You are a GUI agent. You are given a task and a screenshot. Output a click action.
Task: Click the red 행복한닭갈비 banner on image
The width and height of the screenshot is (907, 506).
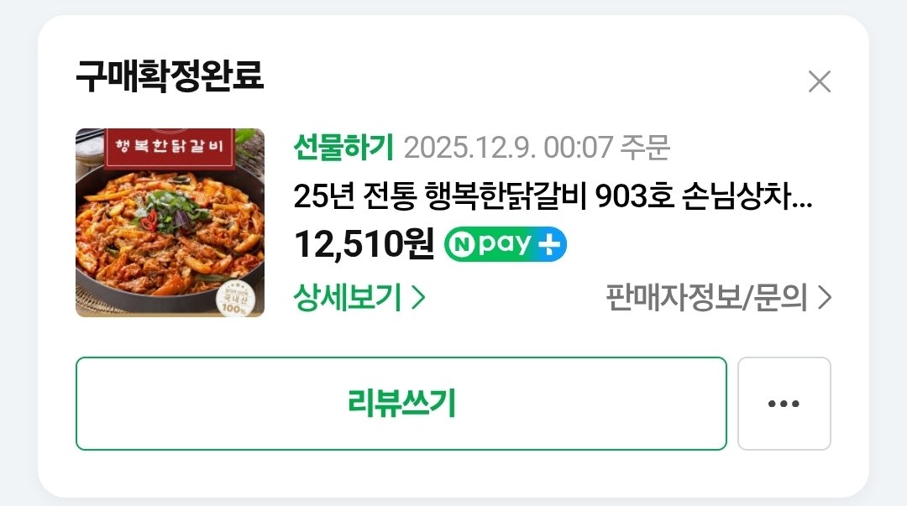(x=170, y=148)
